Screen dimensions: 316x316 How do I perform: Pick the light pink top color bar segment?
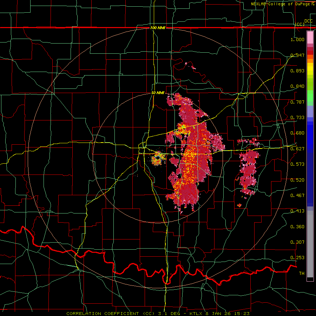point(310,38)
